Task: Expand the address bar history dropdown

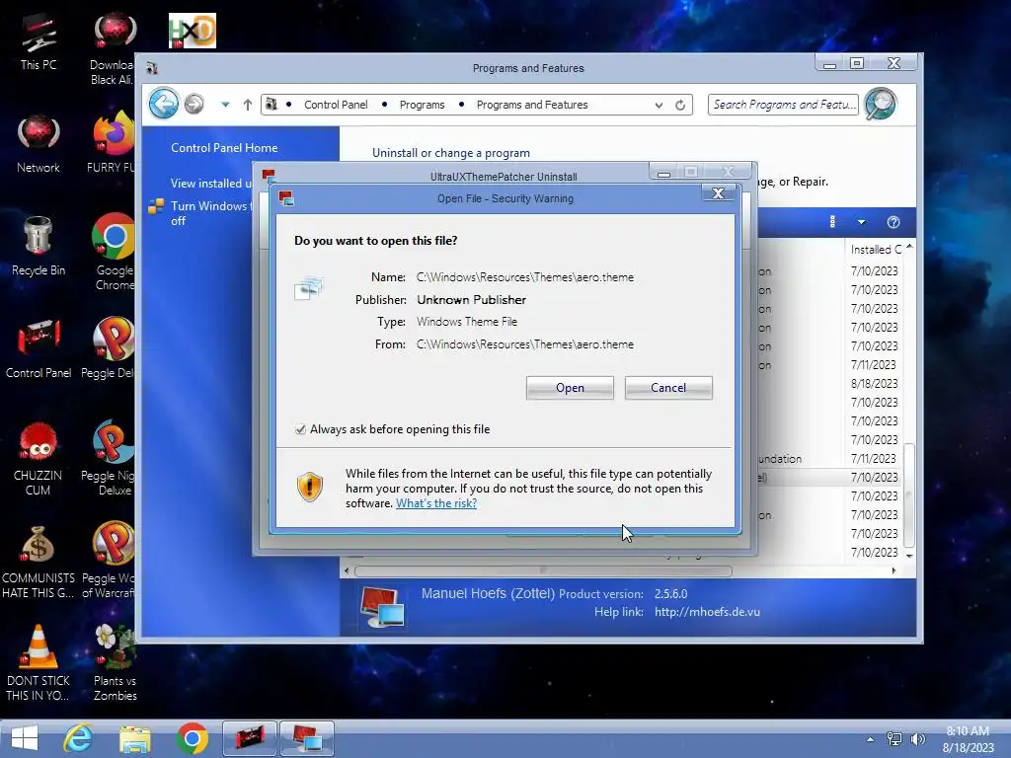Action: click(659, 105)
